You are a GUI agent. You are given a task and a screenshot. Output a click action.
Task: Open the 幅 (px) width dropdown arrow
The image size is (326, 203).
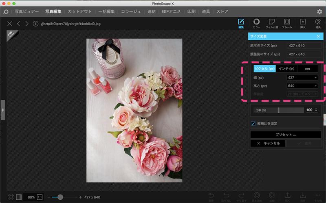pos(315,78)
